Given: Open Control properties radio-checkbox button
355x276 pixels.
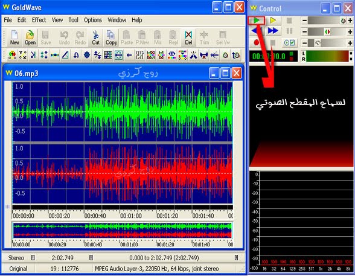Looking at the screenshot, I should (289, 42).
